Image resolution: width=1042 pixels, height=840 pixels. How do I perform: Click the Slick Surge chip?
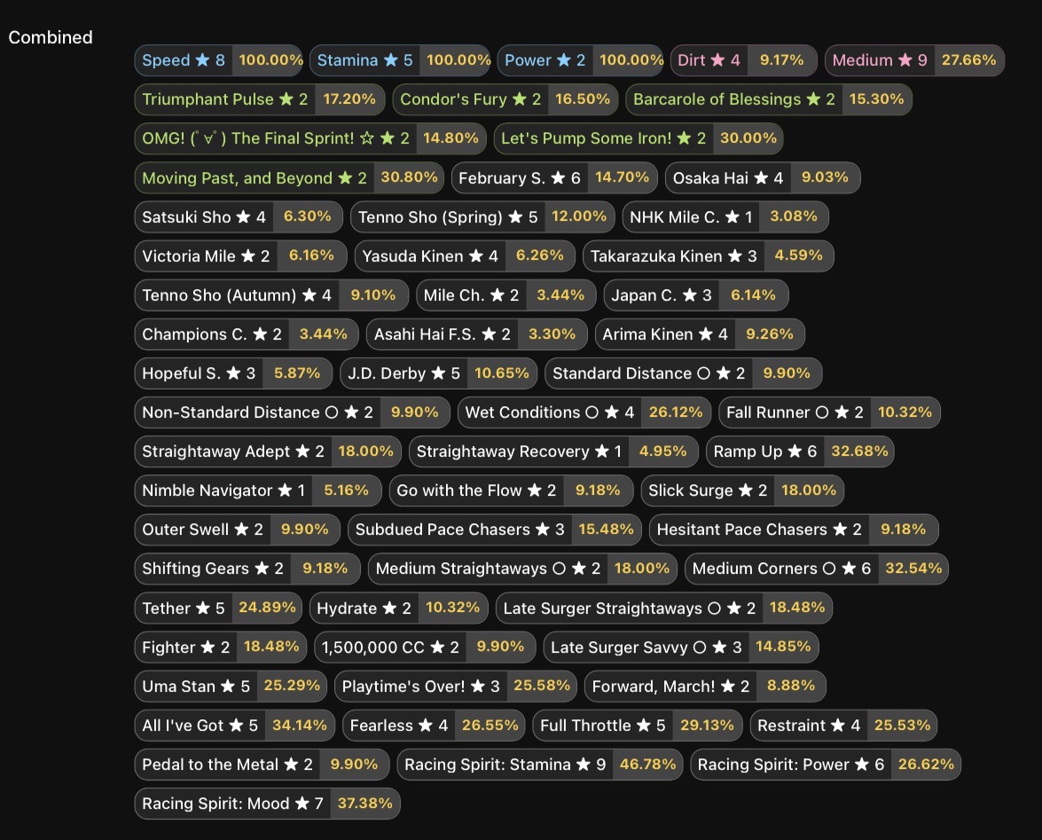742,491
